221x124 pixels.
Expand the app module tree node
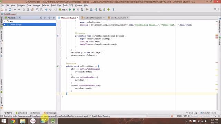4,21
